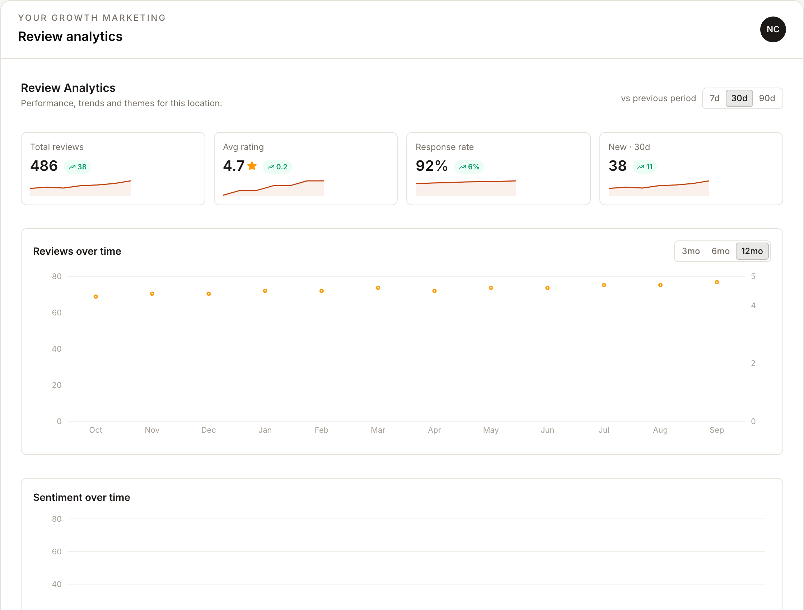Click the trend-up 0.2 badge
The height and width of the screenshot is (610, 804).
pos(277,167)
